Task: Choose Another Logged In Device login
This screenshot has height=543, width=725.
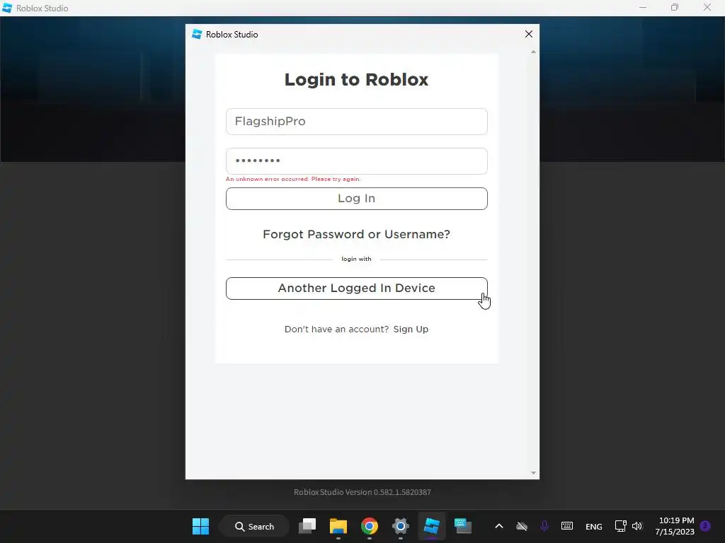Action: 357,288
